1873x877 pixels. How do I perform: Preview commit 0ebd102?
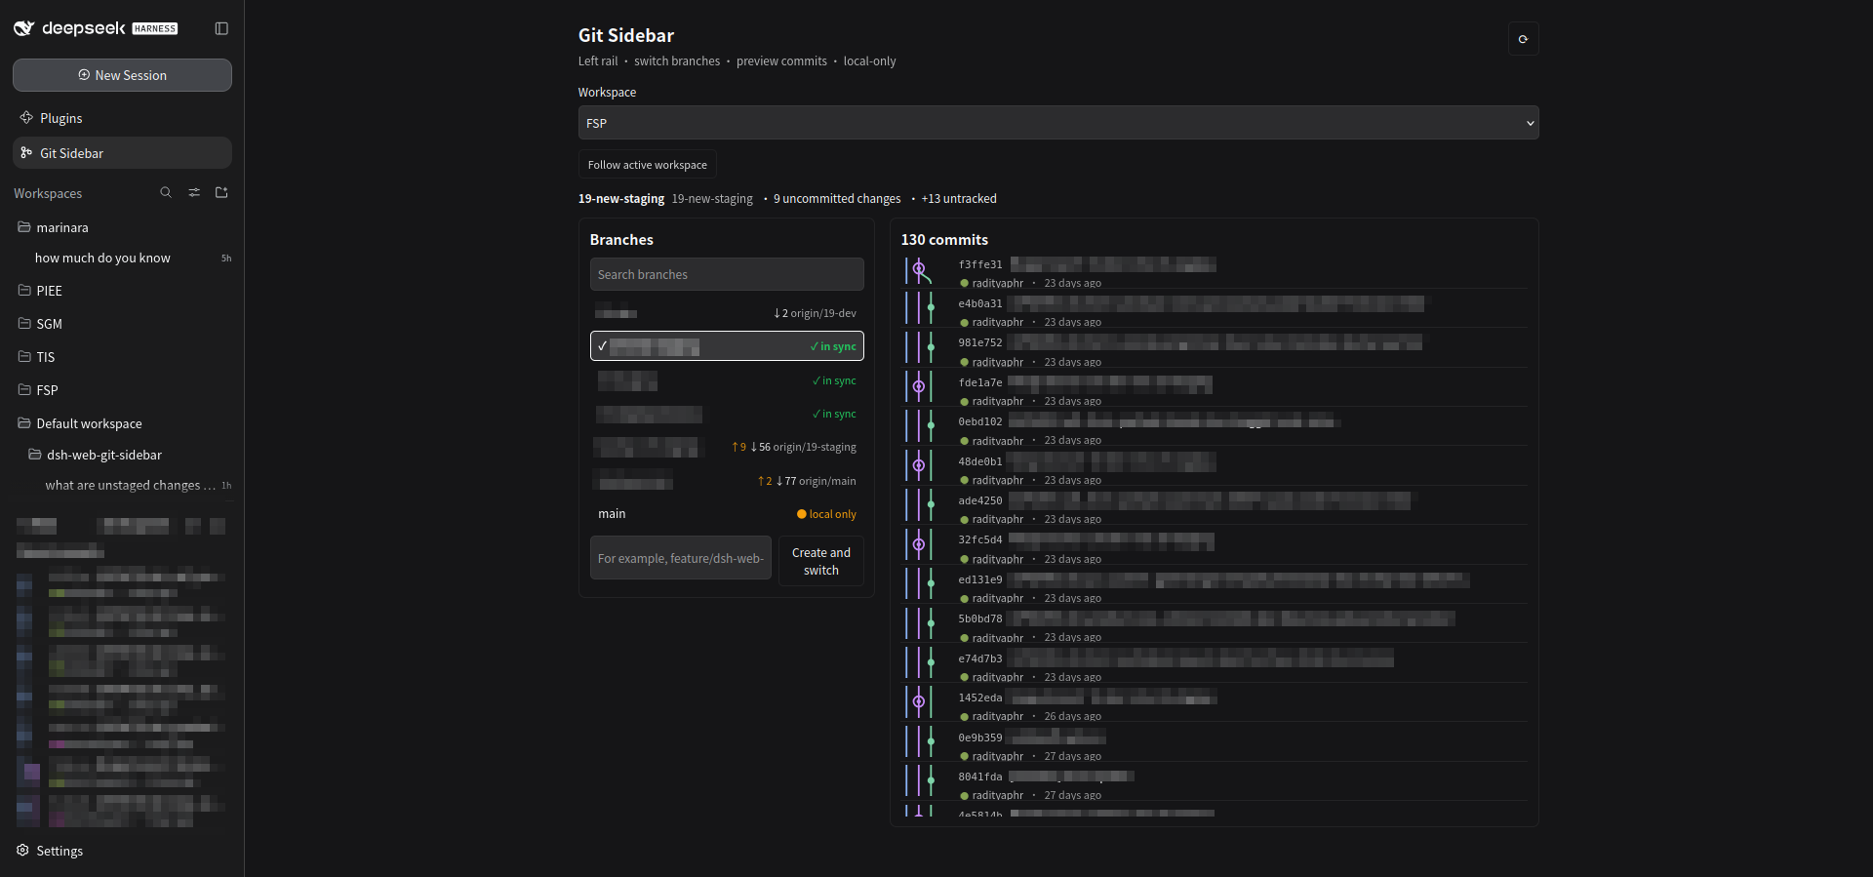point(1215,429)
